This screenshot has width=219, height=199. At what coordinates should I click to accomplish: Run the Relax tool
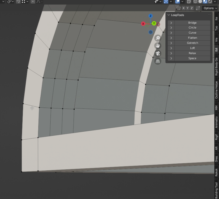coord(192,53)
